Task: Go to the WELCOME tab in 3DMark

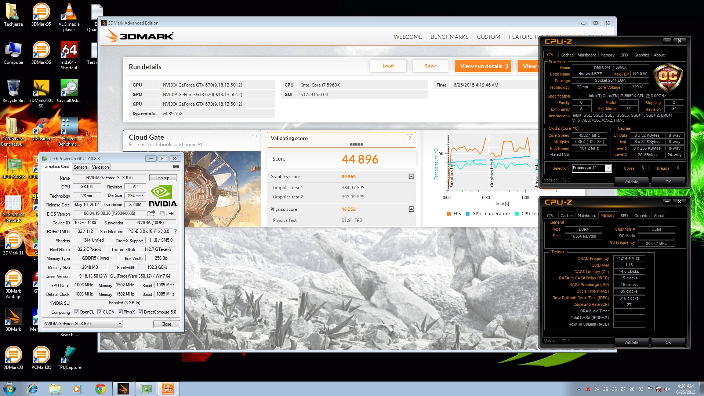Action: tap(408, 37)
